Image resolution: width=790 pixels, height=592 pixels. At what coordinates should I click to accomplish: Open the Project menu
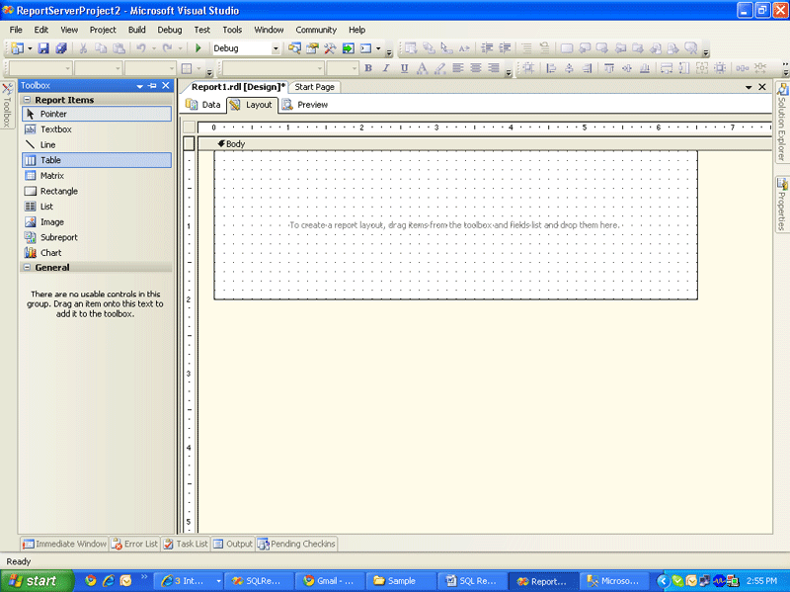pos(103,30)
